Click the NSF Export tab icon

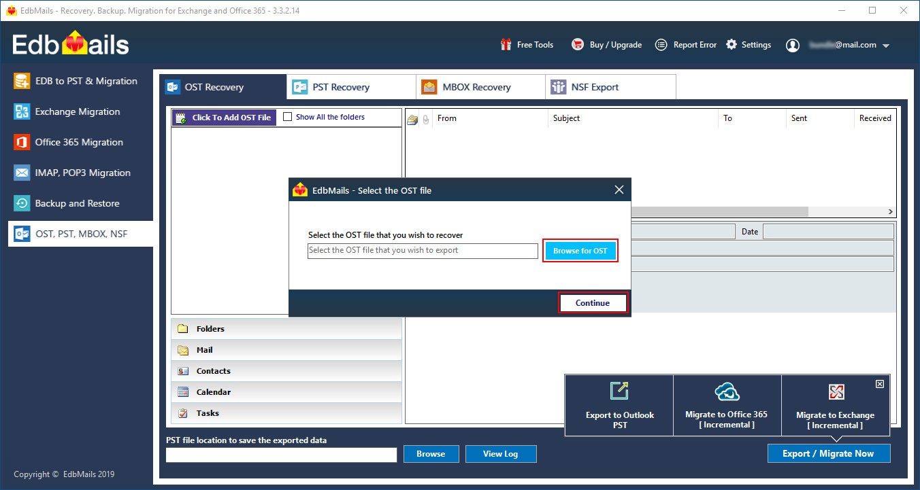click(x=559, y=87)
